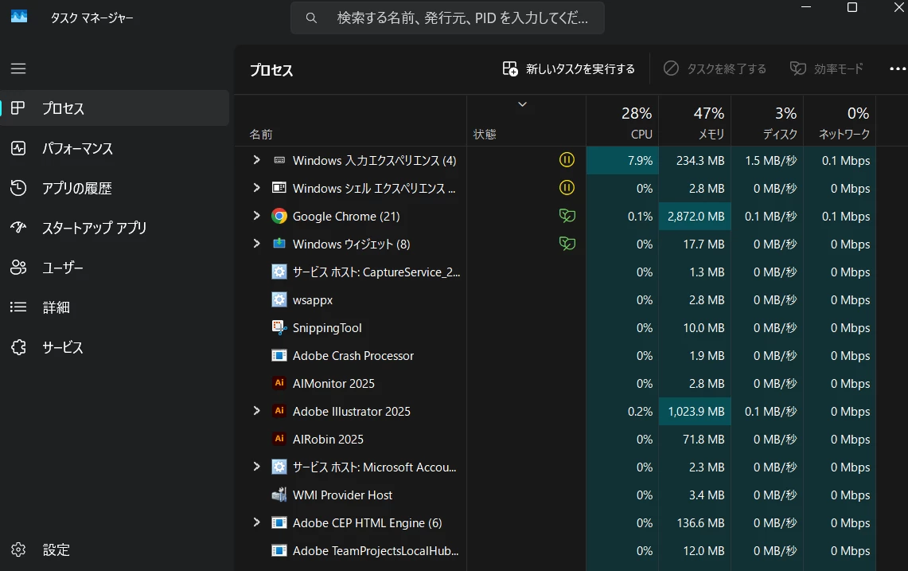Click the 71.8 MB memory cell for AIRobin

(695, 439)
